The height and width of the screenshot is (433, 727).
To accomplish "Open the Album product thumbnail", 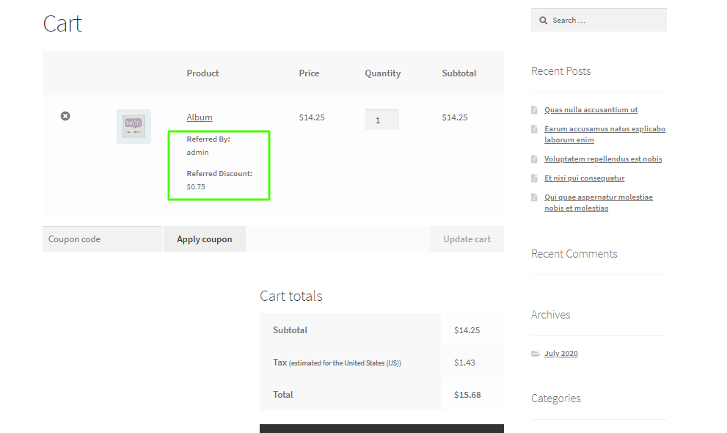I will click(x=134, y=126).
